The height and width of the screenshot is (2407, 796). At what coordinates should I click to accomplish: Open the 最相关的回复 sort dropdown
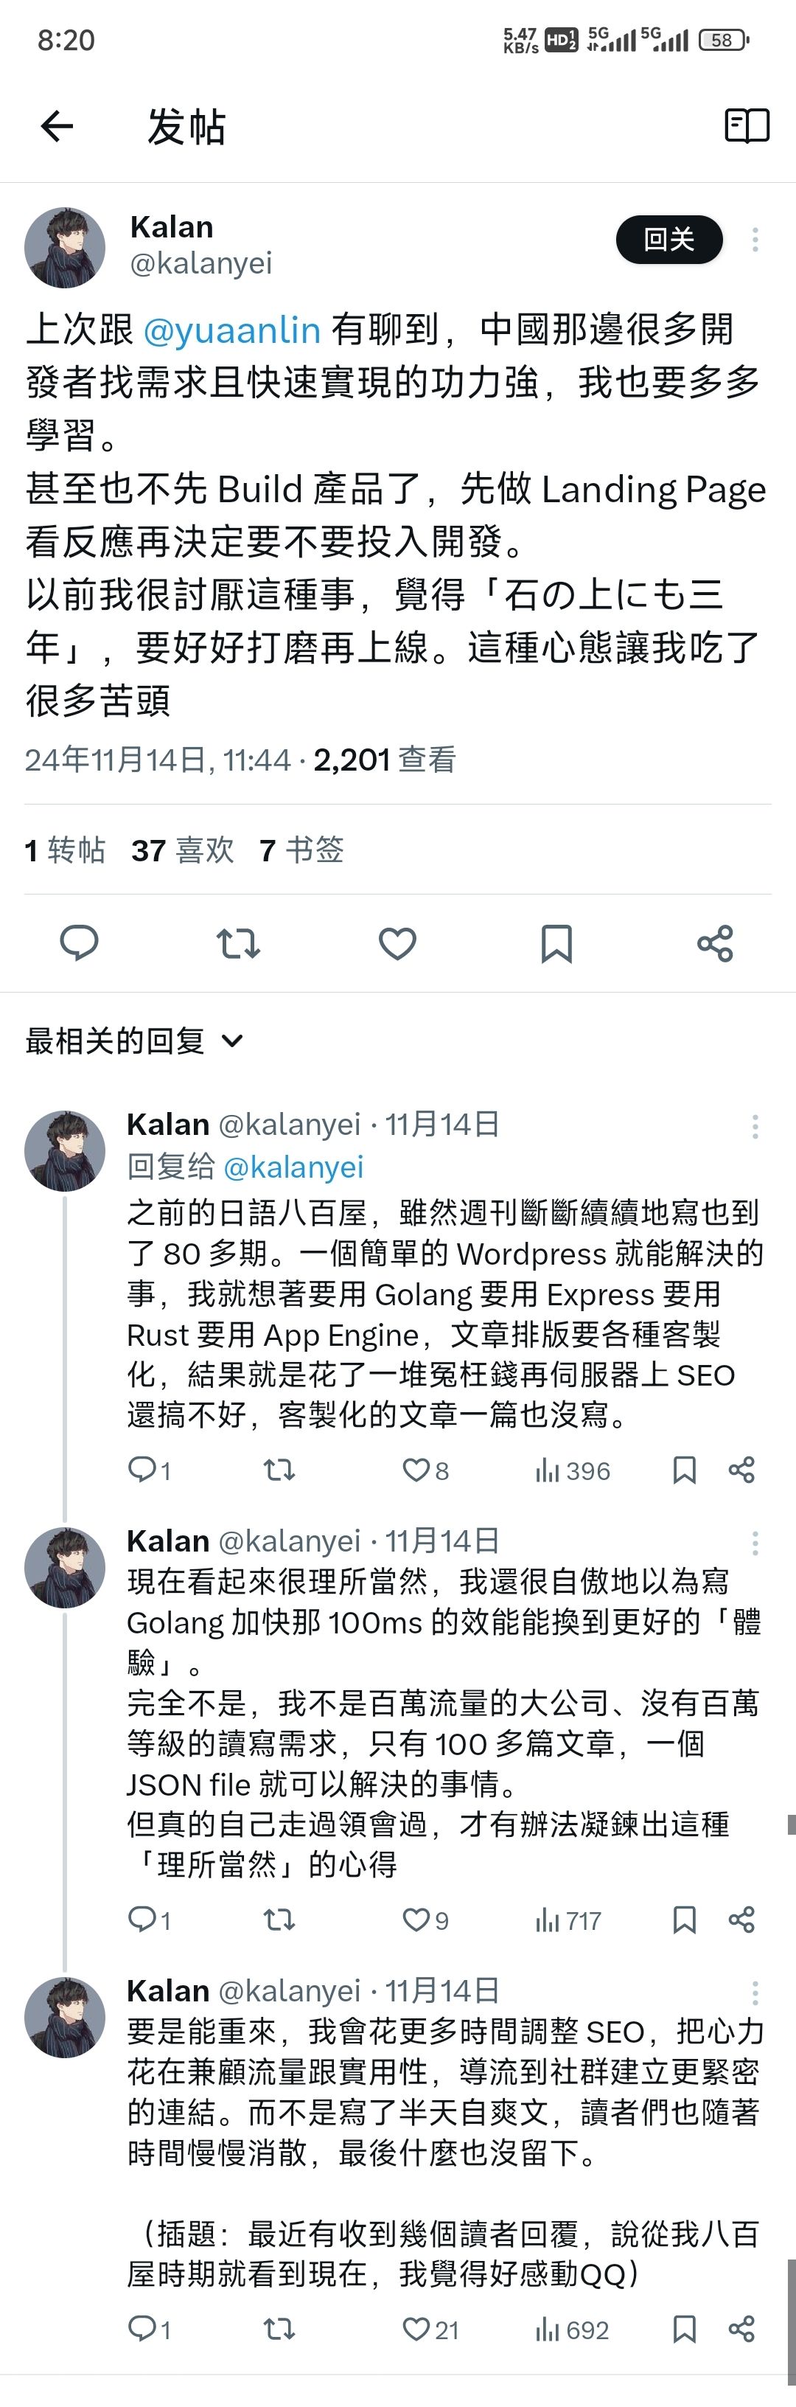pos(136,1040)
